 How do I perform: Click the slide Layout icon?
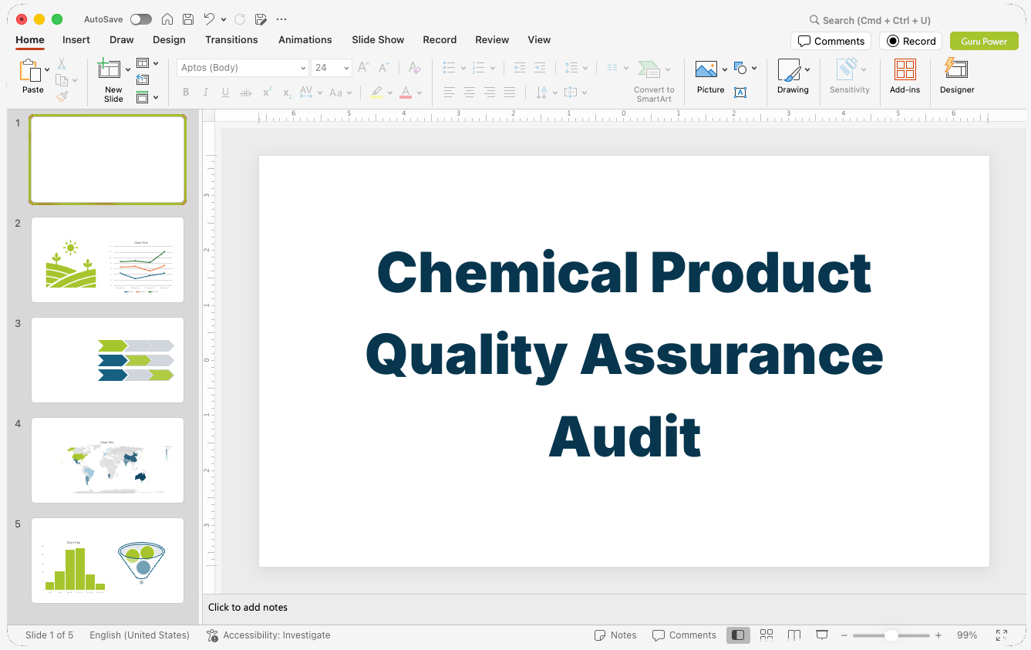pos(143,63)
